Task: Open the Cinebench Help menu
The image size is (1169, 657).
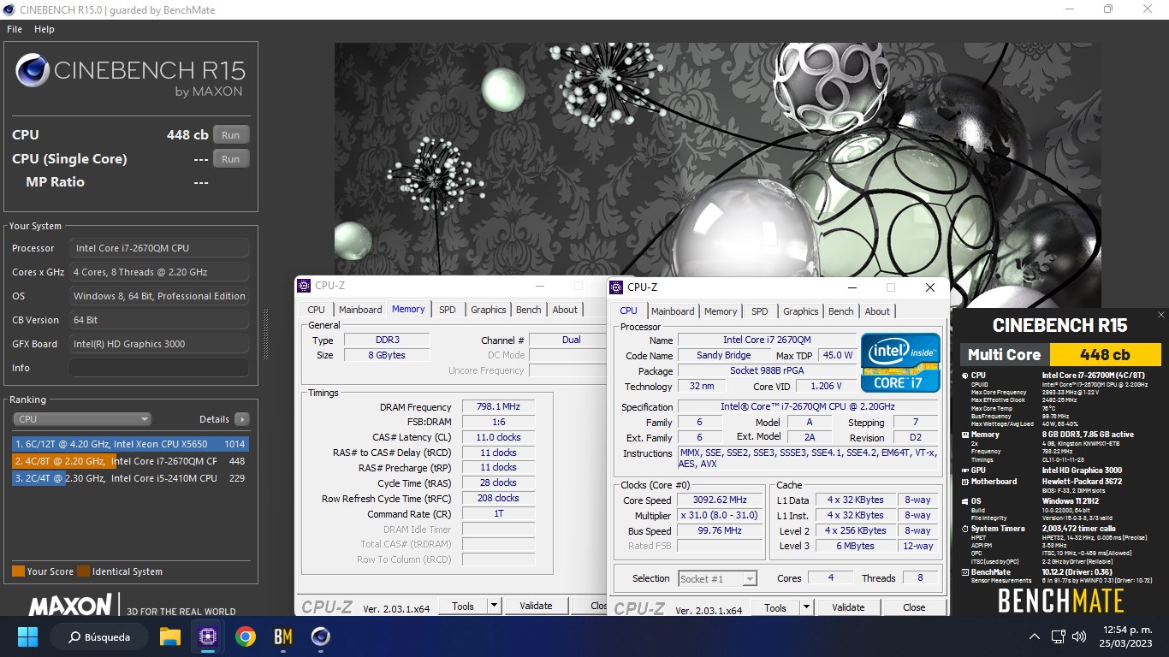Action: [x=45, y=29]
